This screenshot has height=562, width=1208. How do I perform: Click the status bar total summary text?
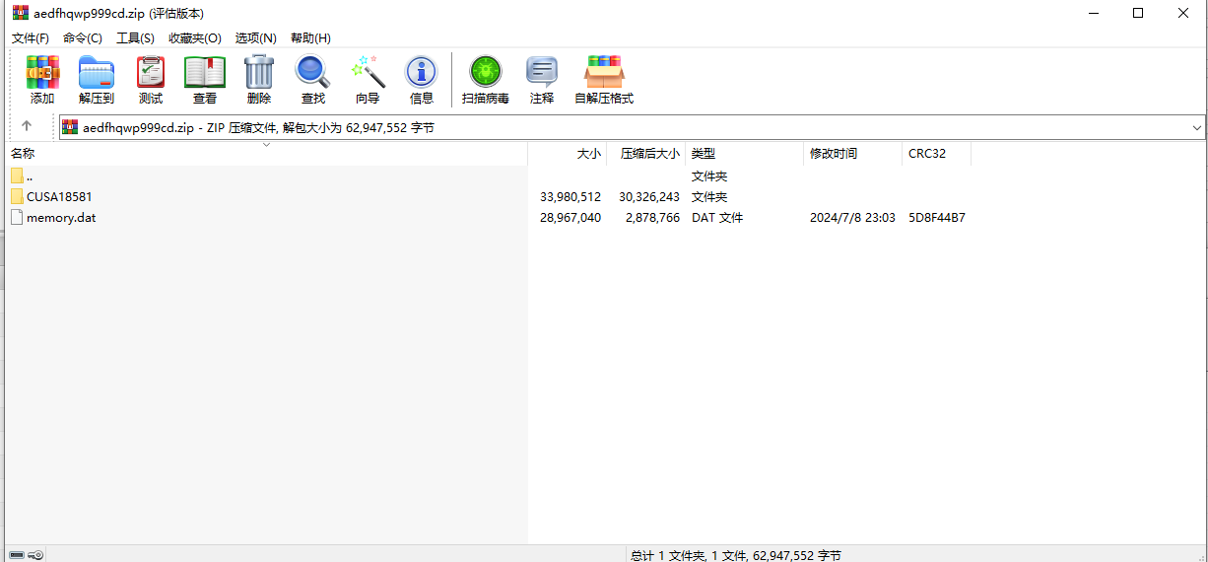(x=736, y=555)
